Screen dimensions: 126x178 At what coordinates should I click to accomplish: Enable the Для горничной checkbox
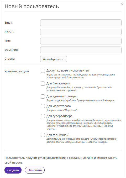click(x=43, y=135)
